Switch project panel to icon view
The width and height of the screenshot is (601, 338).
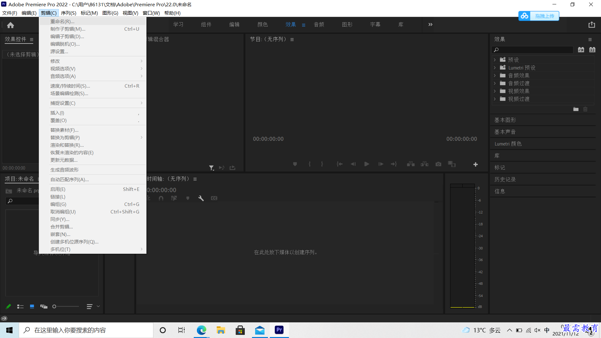(x=32, y=306)
